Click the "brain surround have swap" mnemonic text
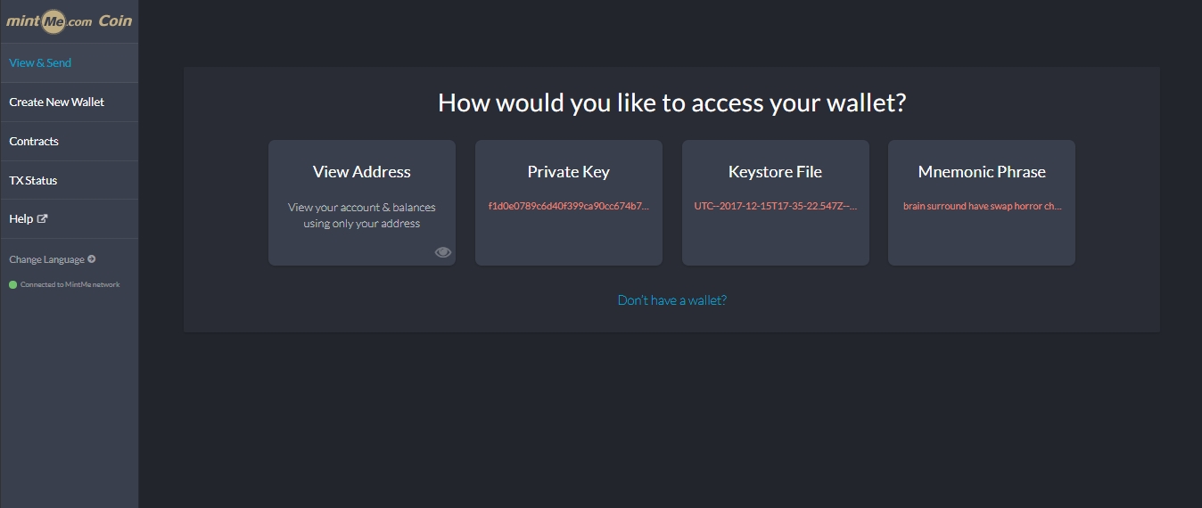This screenshot has height=508, width=1202. [x=981, y=207]
